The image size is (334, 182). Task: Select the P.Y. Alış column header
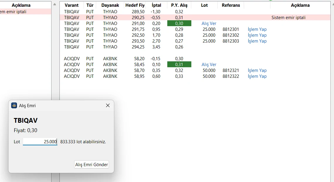[179, 5]
